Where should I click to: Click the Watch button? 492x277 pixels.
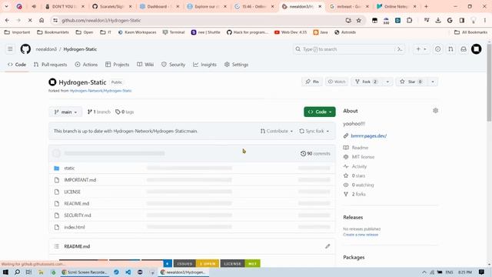[337, 82]
